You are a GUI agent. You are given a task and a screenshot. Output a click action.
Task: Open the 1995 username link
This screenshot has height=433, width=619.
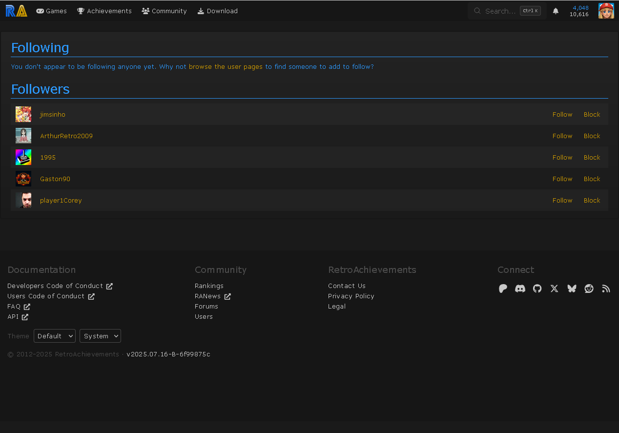coord(48,157)
